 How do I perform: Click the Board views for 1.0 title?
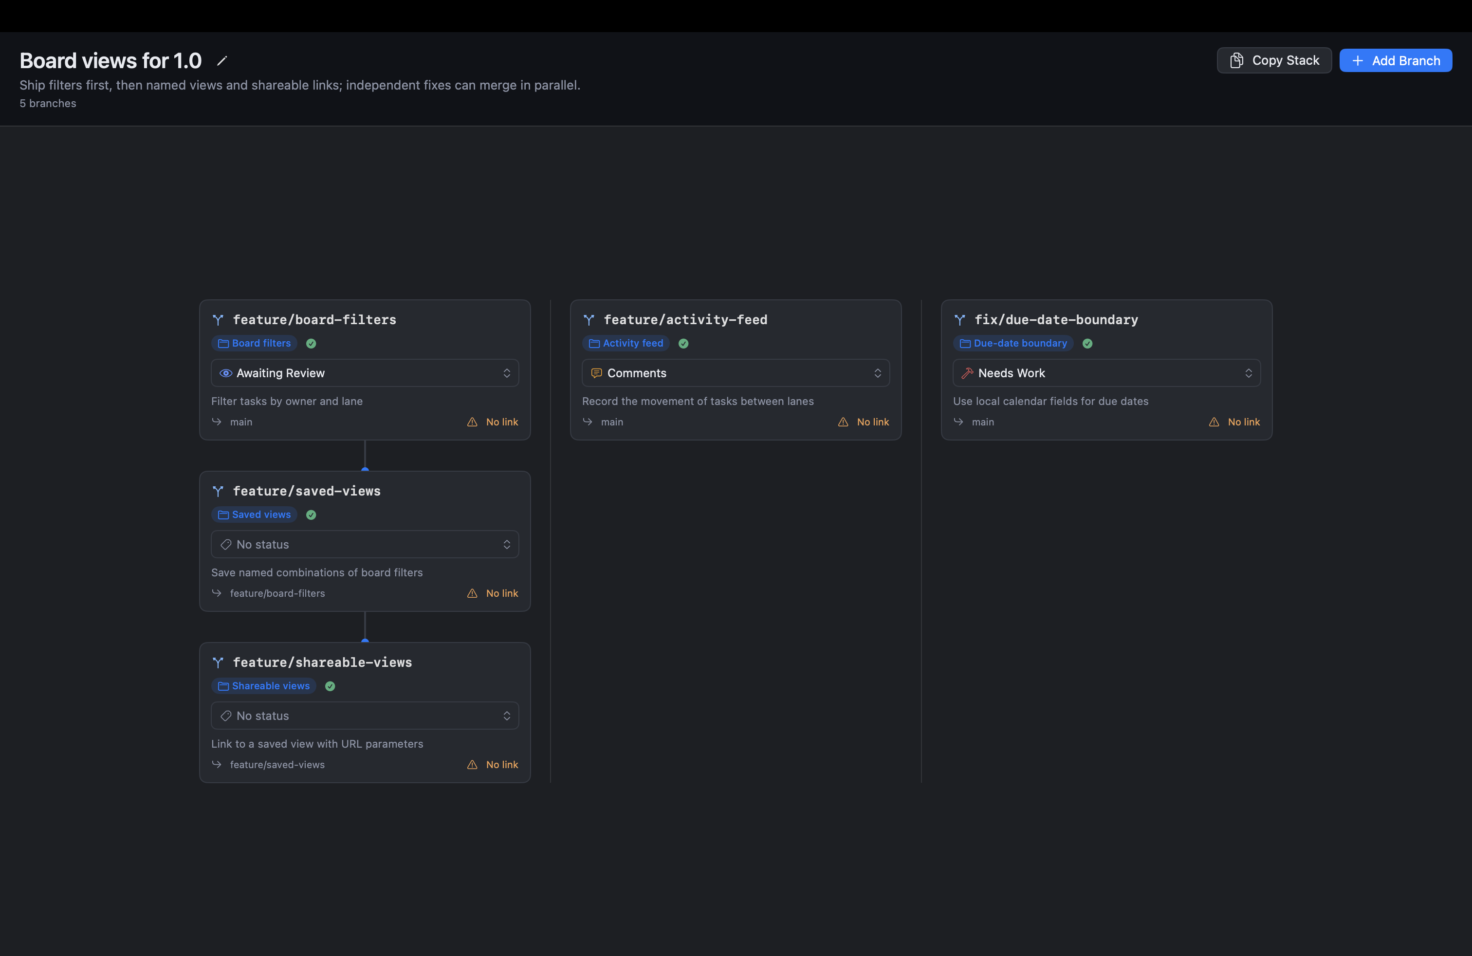click(110, 60)
